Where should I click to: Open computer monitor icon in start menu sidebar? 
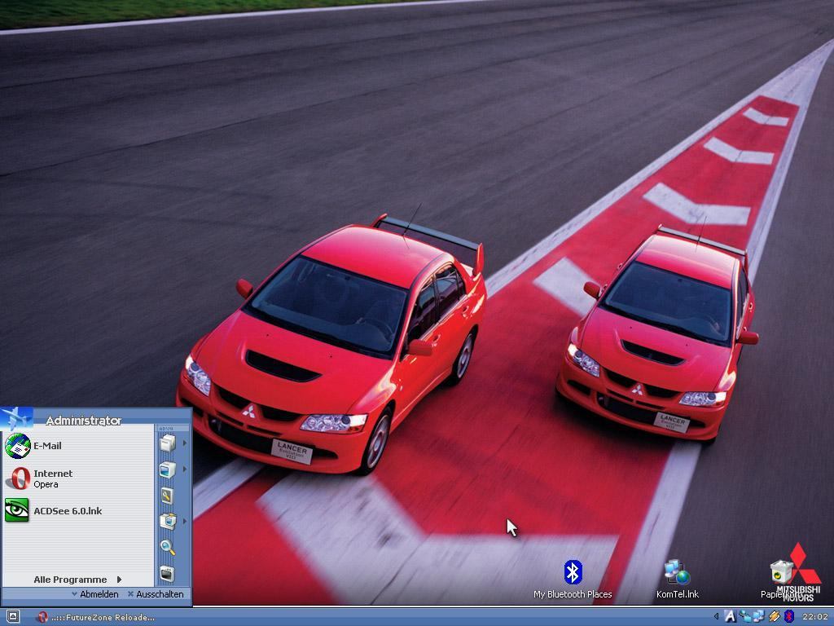[167, 469]
